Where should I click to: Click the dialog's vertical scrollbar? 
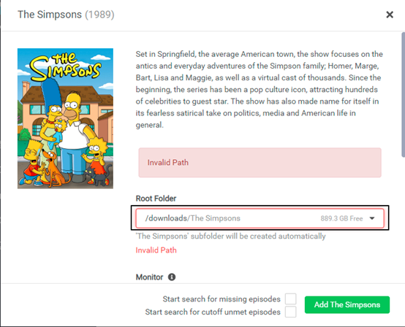[x=403, y=94]
